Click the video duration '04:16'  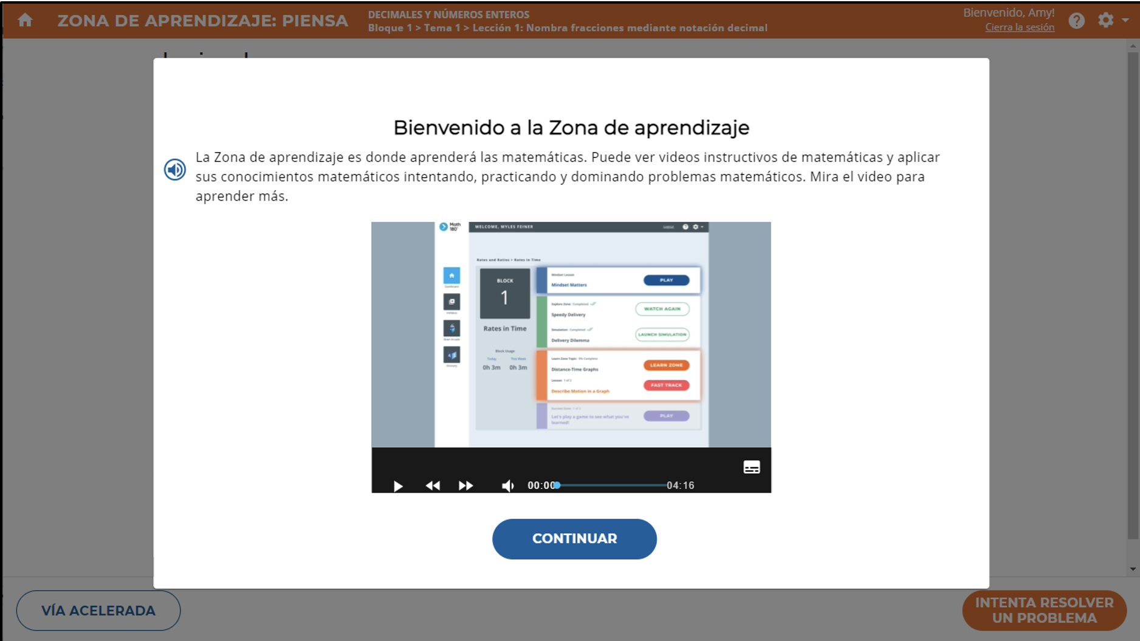point(681,485)
